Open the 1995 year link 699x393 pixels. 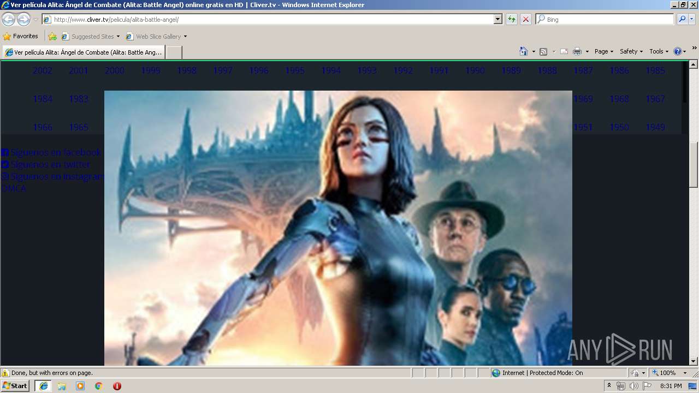click(295, 70)
